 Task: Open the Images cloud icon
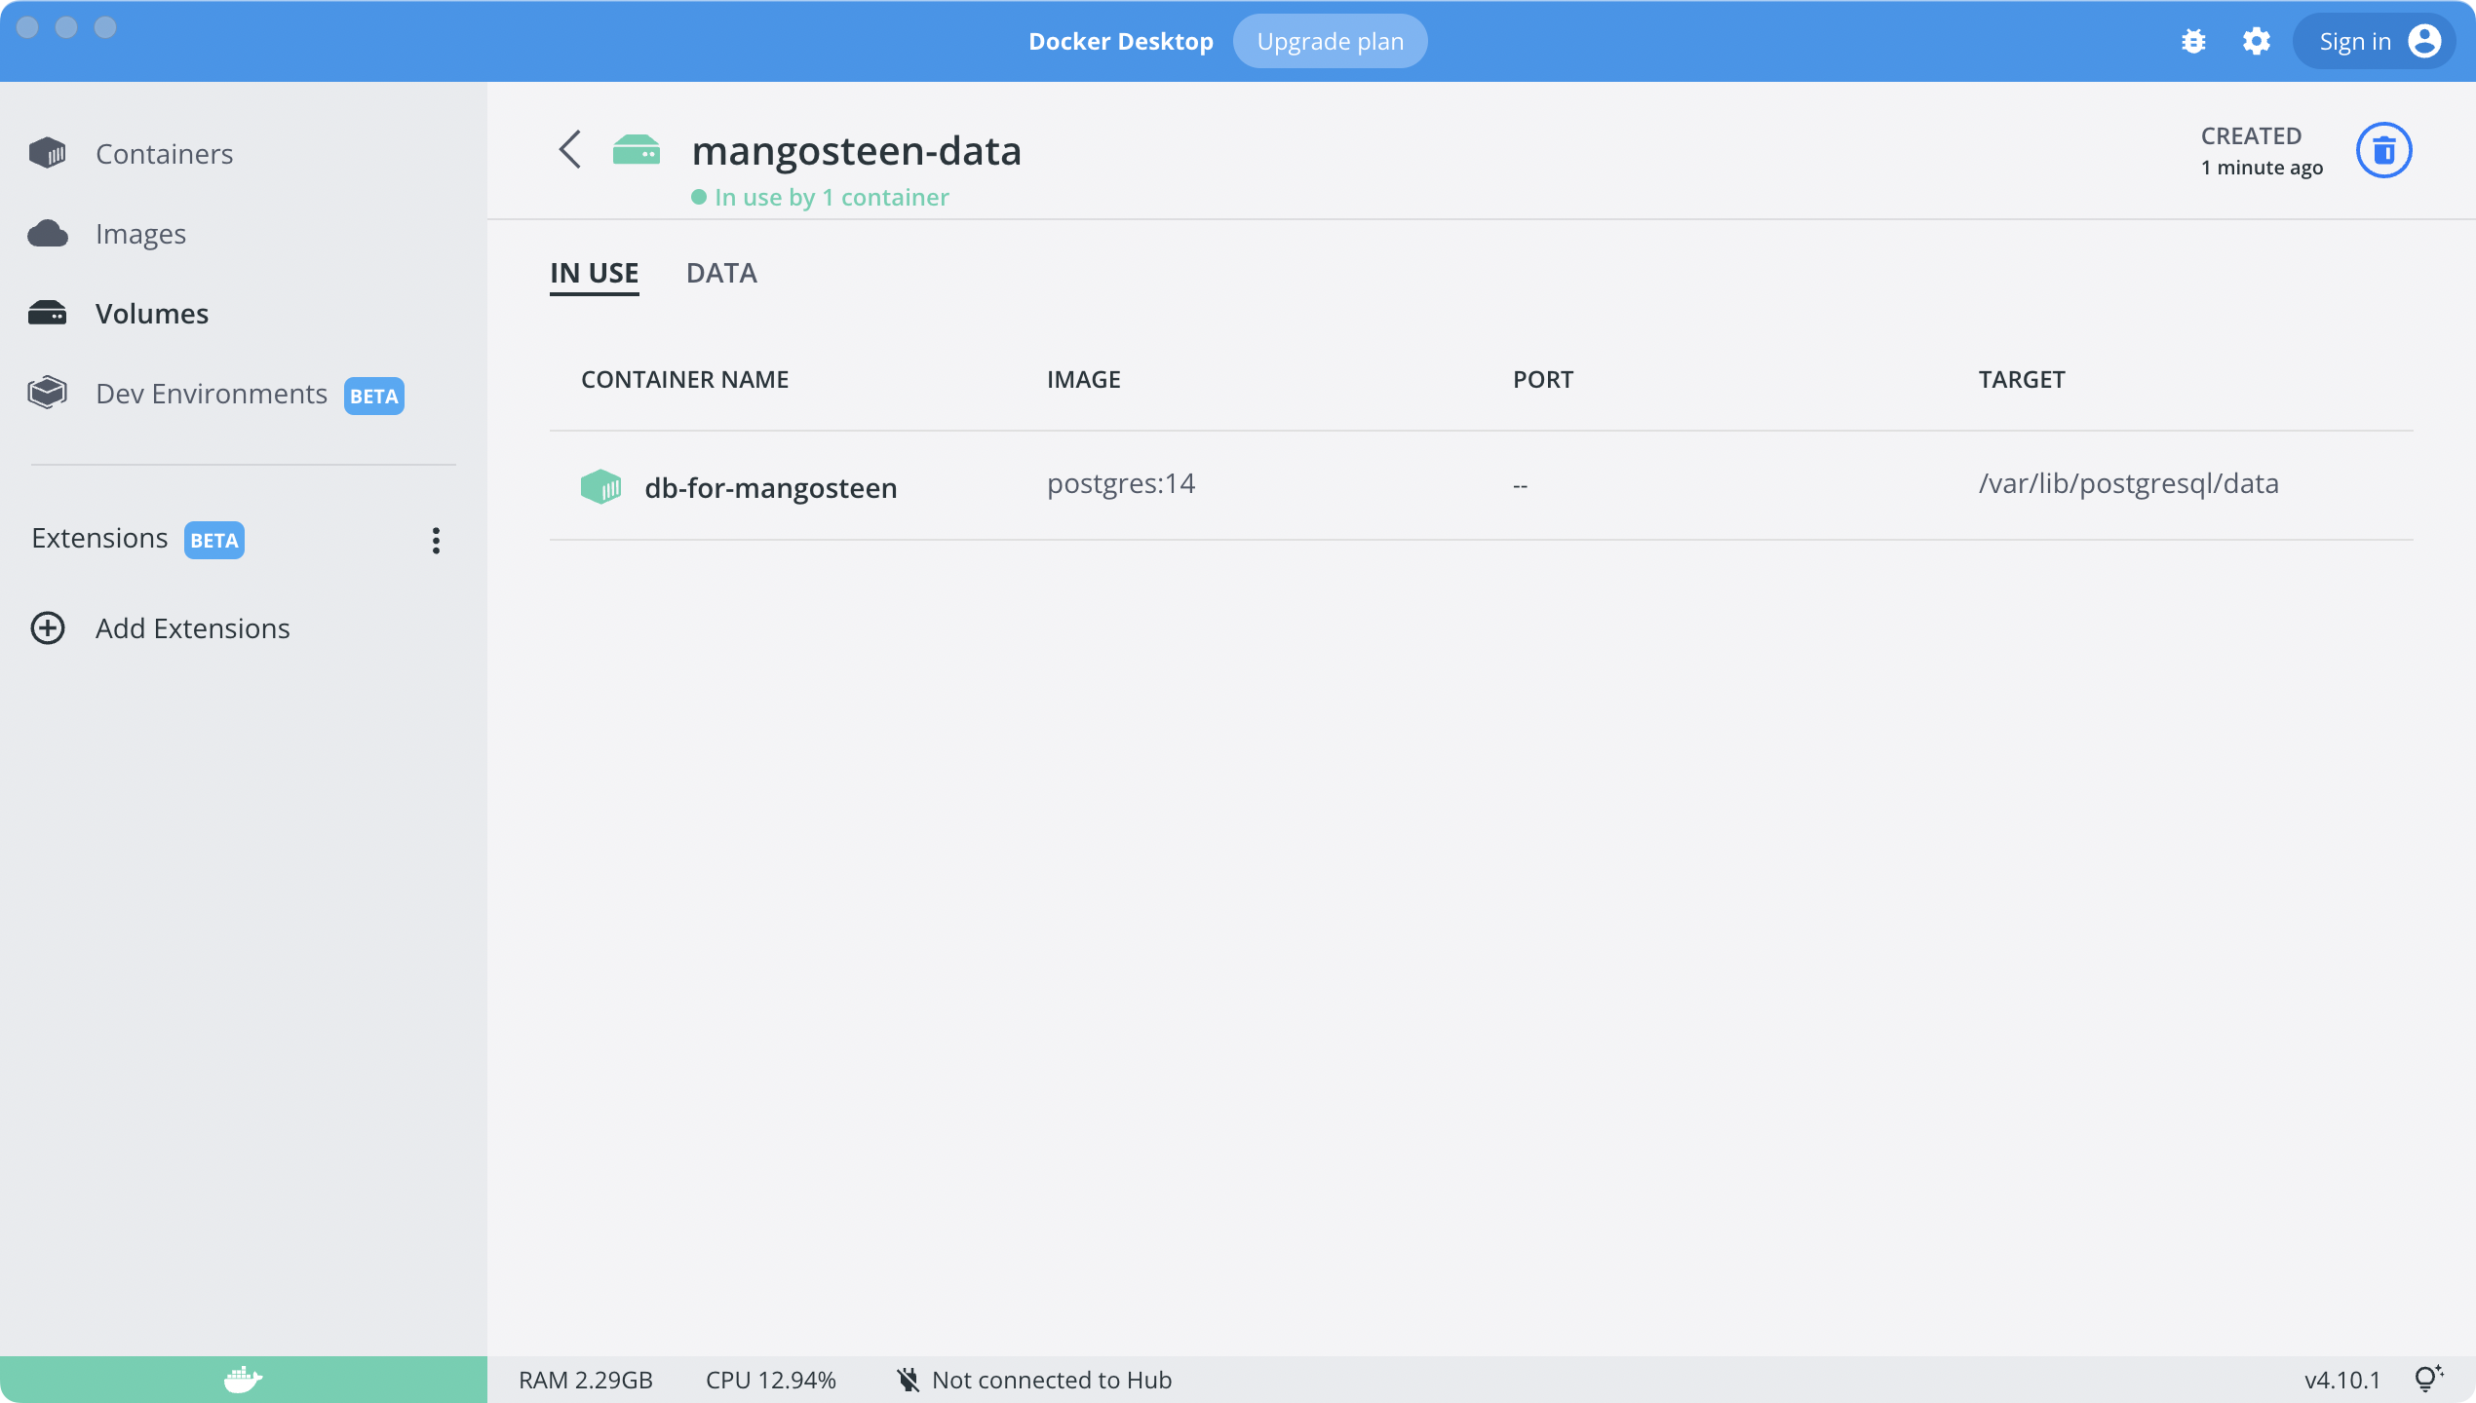pos(47,234)
